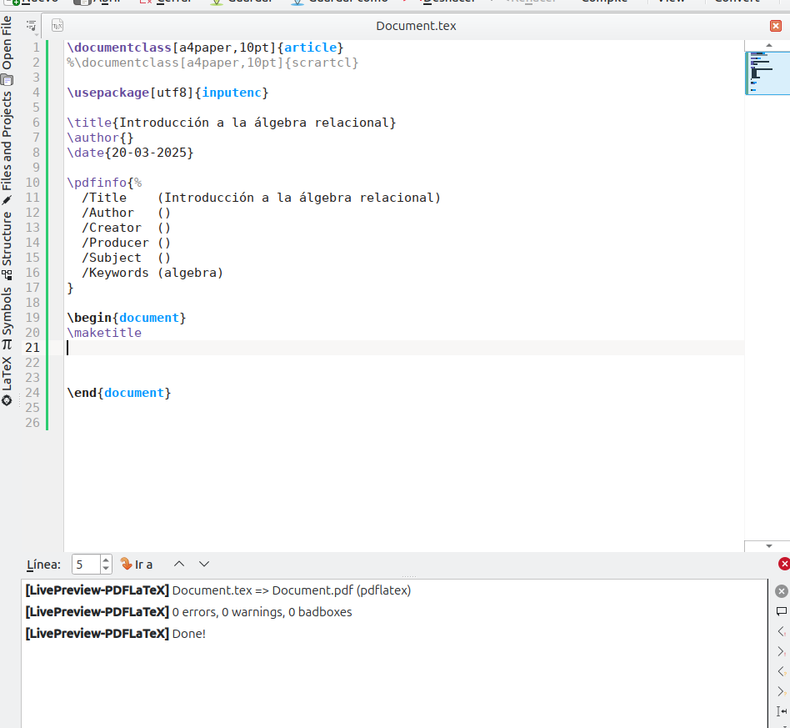The image size is (790, 728).
Task: Click the down chevron beside 'Ir a'
Action: tap(204, 565)
